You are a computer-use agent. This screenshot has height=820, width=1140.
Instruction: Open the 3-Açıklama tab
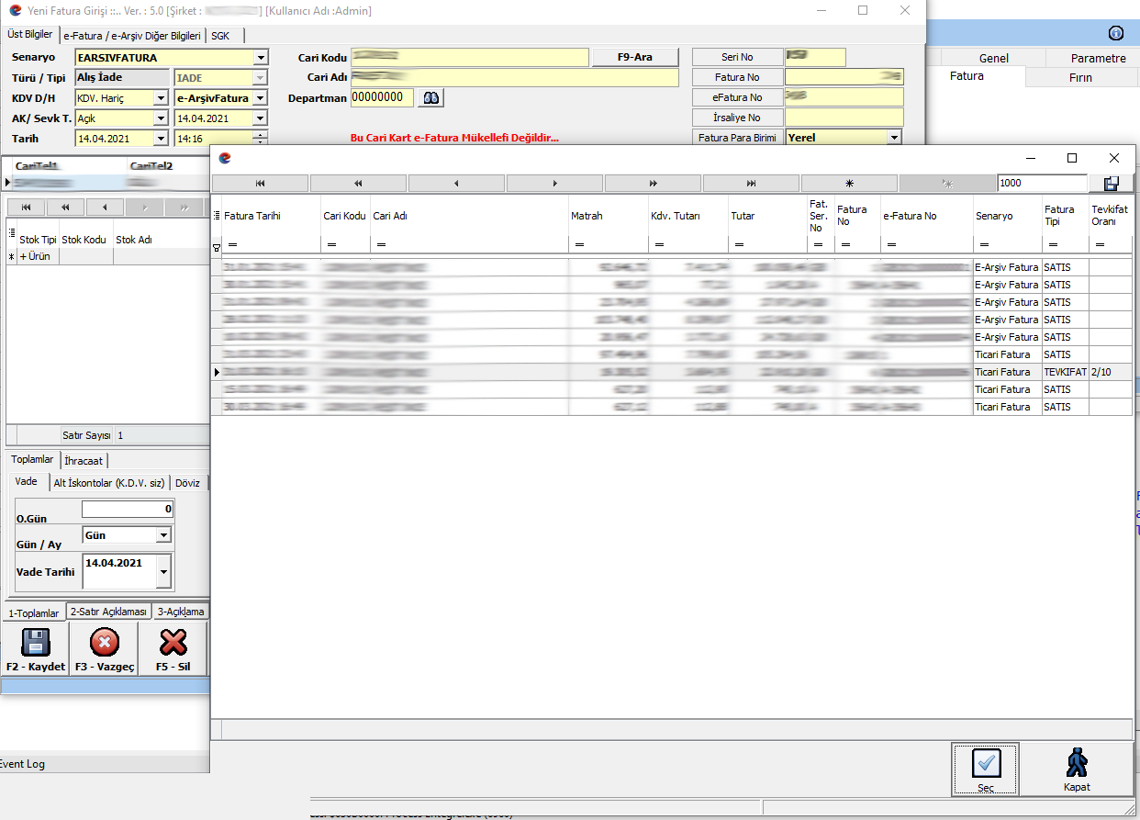(x=181, y=612)
